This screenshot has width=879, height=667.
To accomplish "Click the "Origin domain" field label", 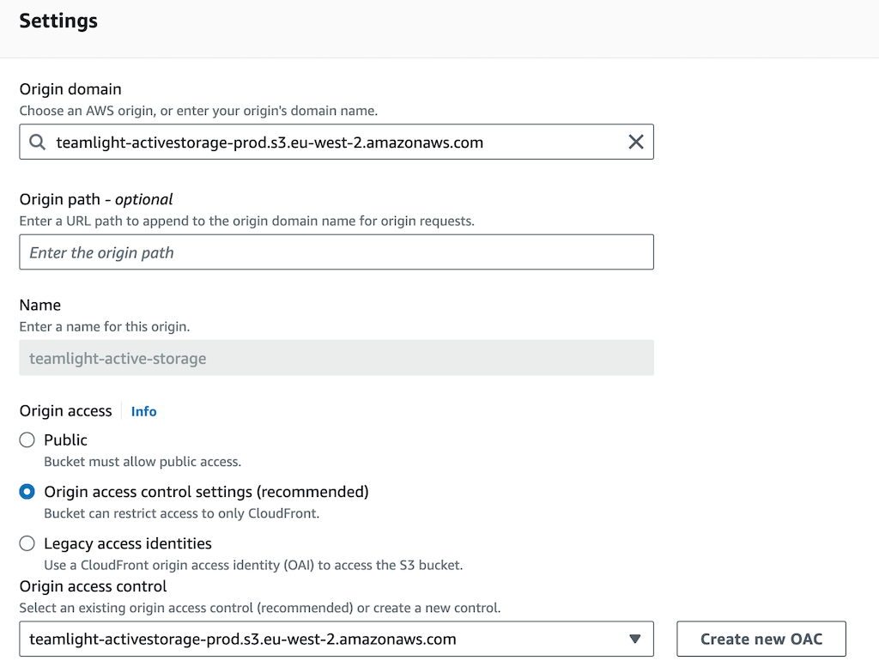I will coord(70,89).
